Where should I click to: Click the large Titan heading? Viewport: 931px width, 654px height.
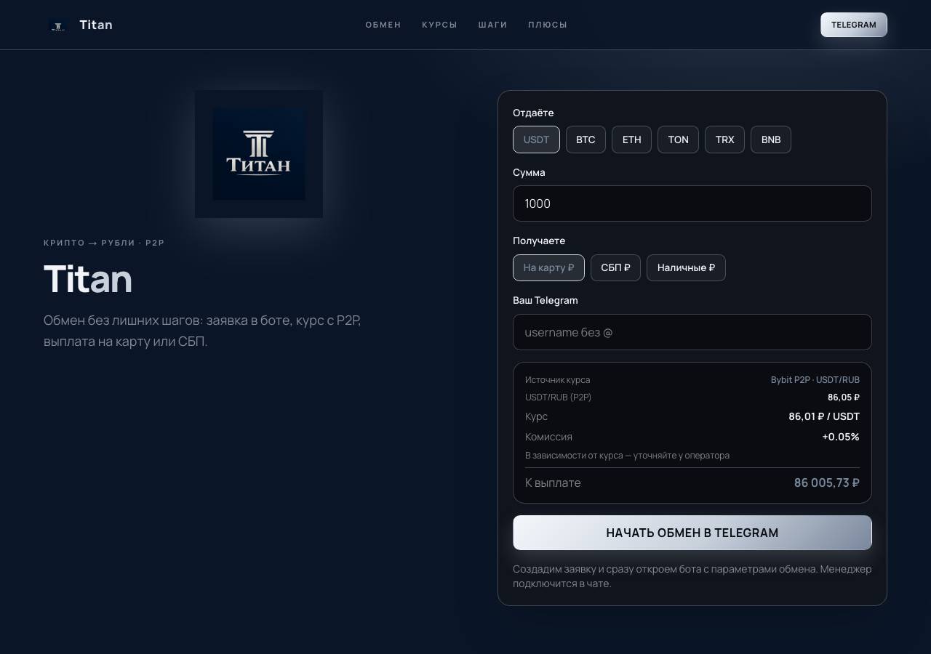point(88,279)
